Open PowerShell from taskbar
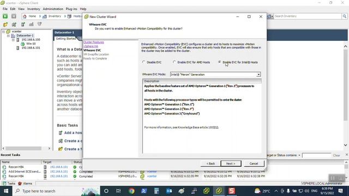This screenshot has width=349, height=196. point(144,191)
